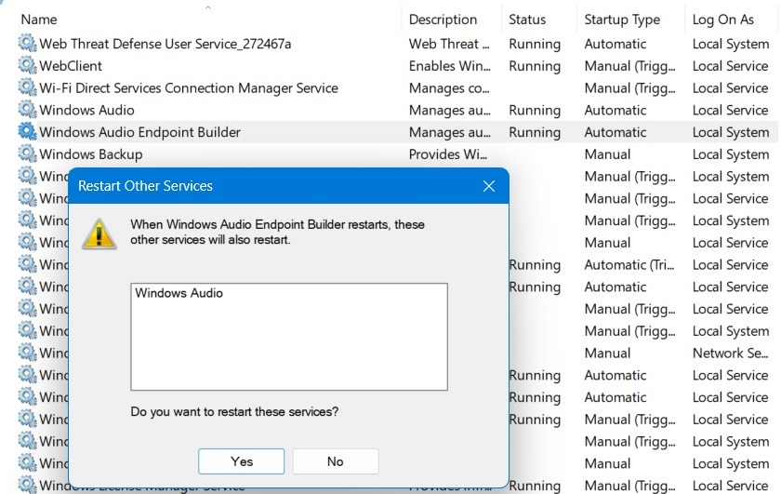781x494 pixels.
Task: Confirm restart with the Yes button
Action: click(241, 461)
